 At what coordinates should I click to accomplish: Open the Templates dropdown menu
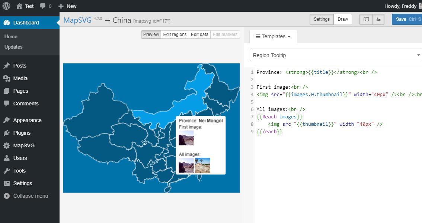click(x=273, y=36)
